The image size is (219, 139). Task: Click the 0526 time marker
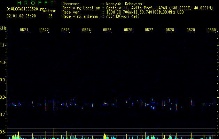128,30
